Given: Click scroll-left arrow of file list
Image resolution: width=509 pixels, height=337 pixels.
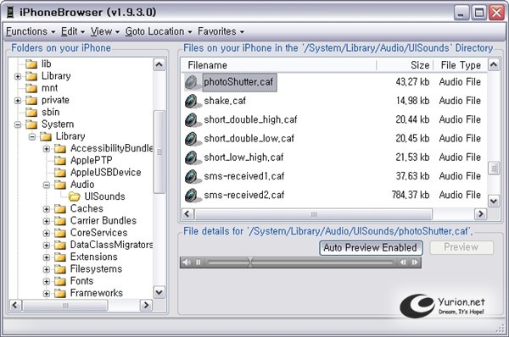Looking at the screenshot, I should [187, 214].
